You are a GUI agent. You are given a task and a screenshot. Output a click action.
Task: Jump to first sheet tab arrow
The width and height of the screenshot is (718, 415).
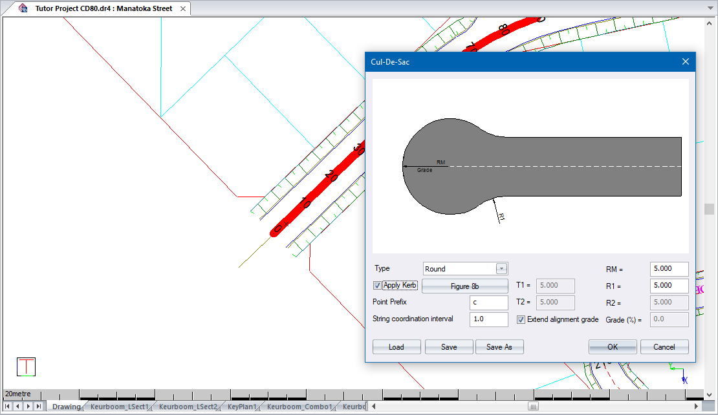pos(7,407)
